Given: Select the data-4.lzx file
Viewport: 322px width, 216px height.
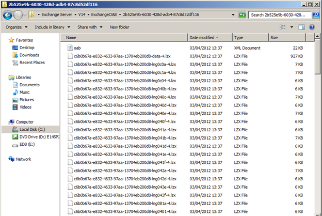Looking at the screenshot, I should pyautogui.click(x=122, y=56).
